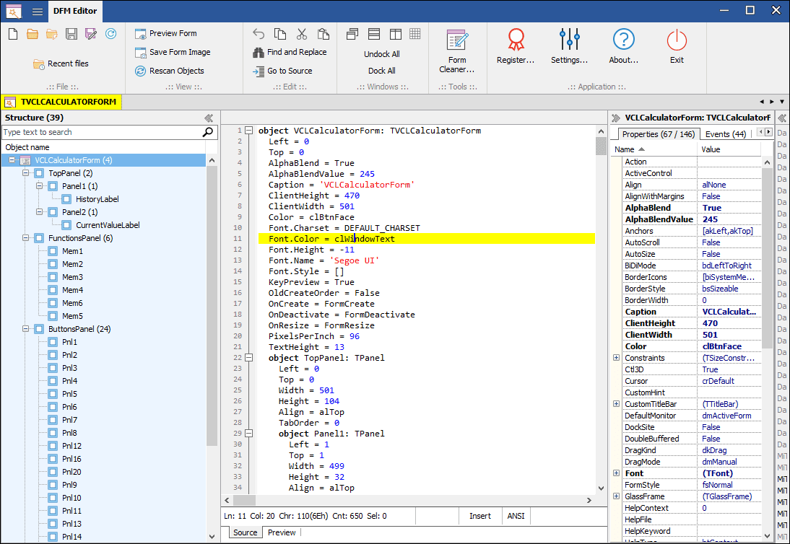Viewport: 790px width, 544px height.
Task: Click the Structure search box
Action: pos(101,132)
